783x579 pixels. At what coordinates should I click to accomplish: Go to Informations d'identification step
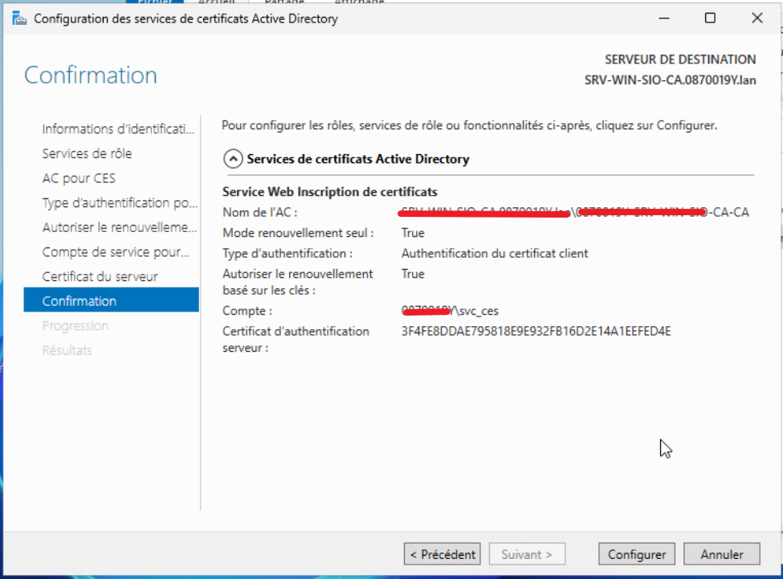tap(119, 129)
